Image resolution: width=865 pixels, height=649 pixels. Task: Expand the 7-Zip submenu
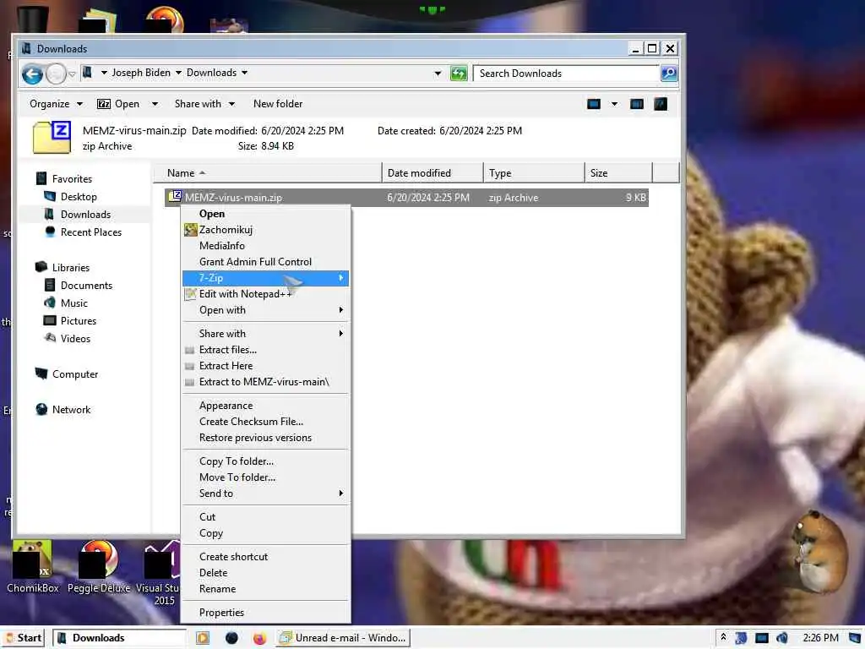tap(265, 277)
